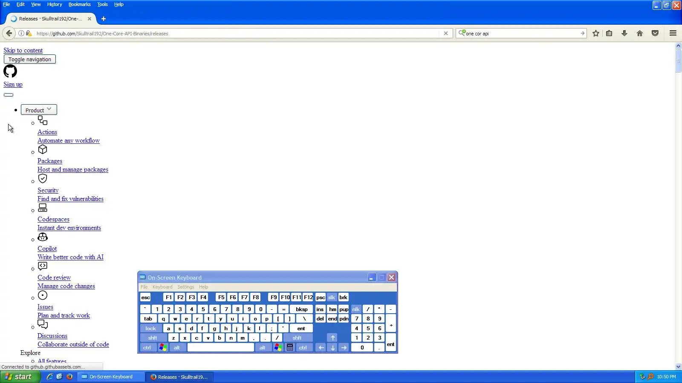Show site information icon in address bar
Image resolution: width=682 pixels, height=383 pixels.
tap(21, 33)
